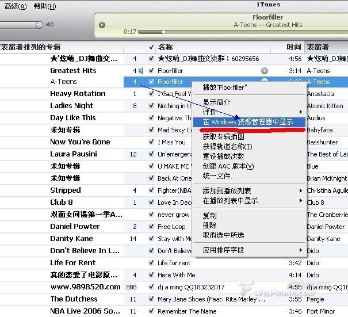Sort songs by the 名称 column header

click(x=166, y=47)
